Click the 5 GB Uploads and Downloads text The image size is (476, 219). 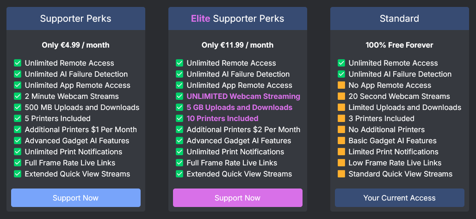(x=239, y=108)
